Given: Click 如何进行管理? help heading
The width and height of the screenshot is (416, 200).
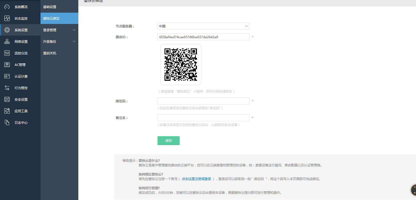Looking at the screenshot, I should pyautogui.click(x=149, y=188).
